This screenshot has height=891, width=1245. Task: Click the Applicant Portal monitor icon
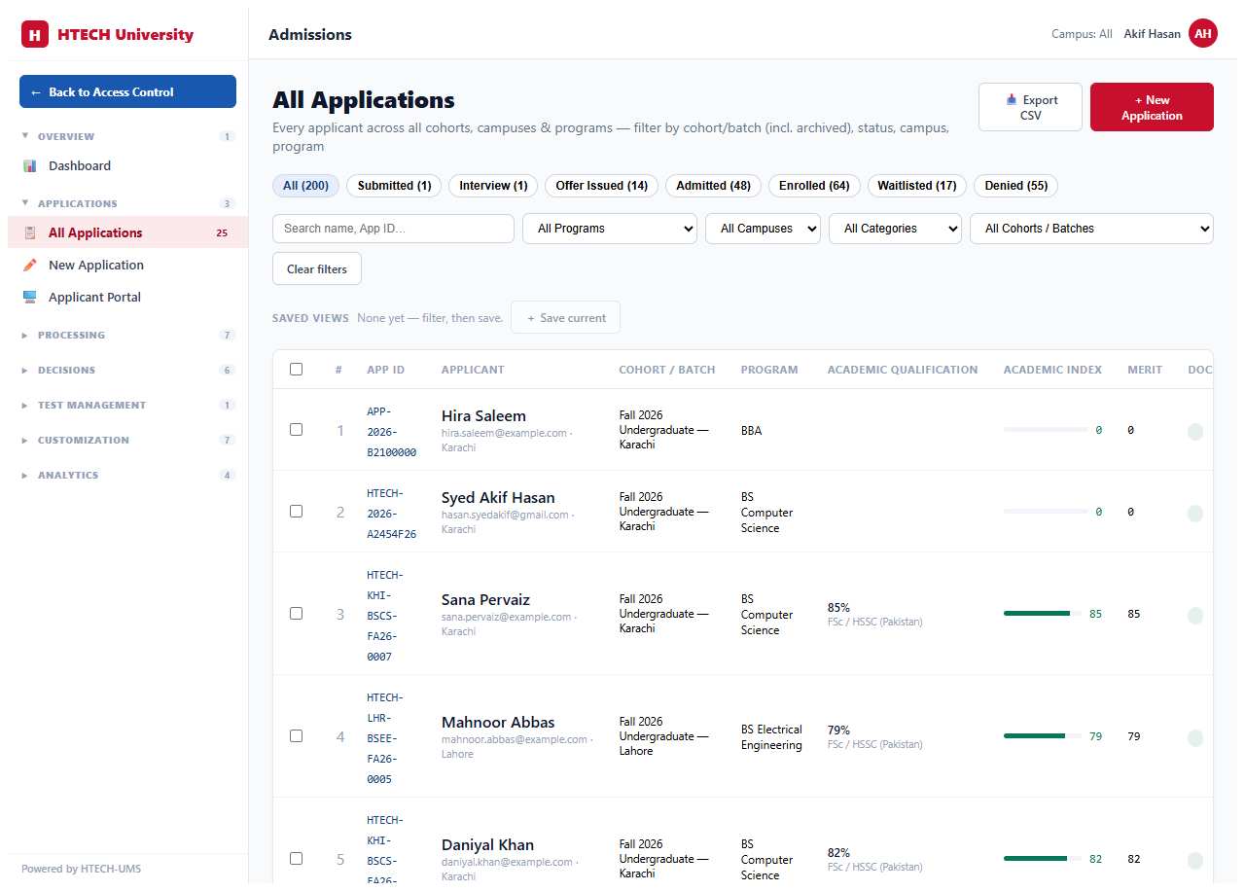tap(30, 297)
